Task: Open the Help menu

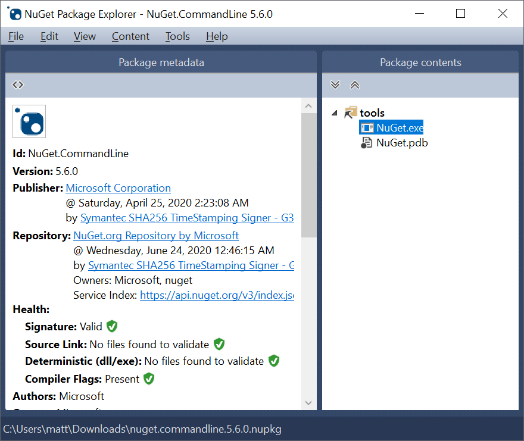Action: point(217,36)
